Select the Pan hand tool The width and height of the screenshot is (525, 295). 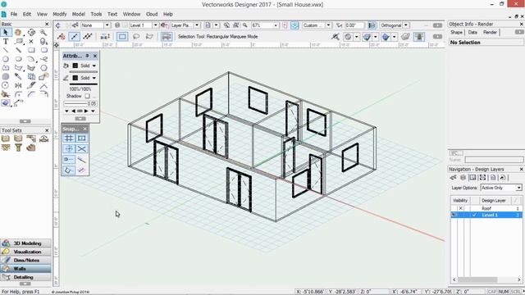(18, 32)
